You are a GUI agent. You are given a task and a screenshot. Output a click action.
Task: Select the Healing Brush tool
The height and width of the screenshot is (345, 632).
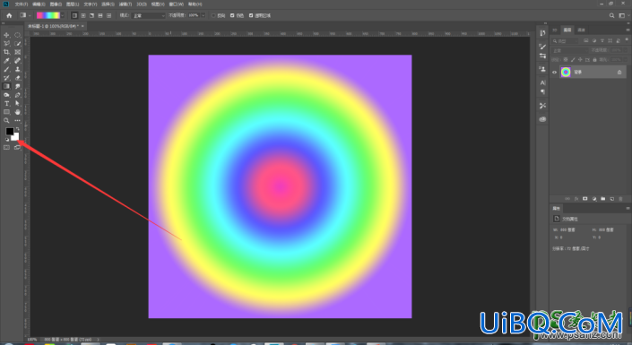coord(18,61)
